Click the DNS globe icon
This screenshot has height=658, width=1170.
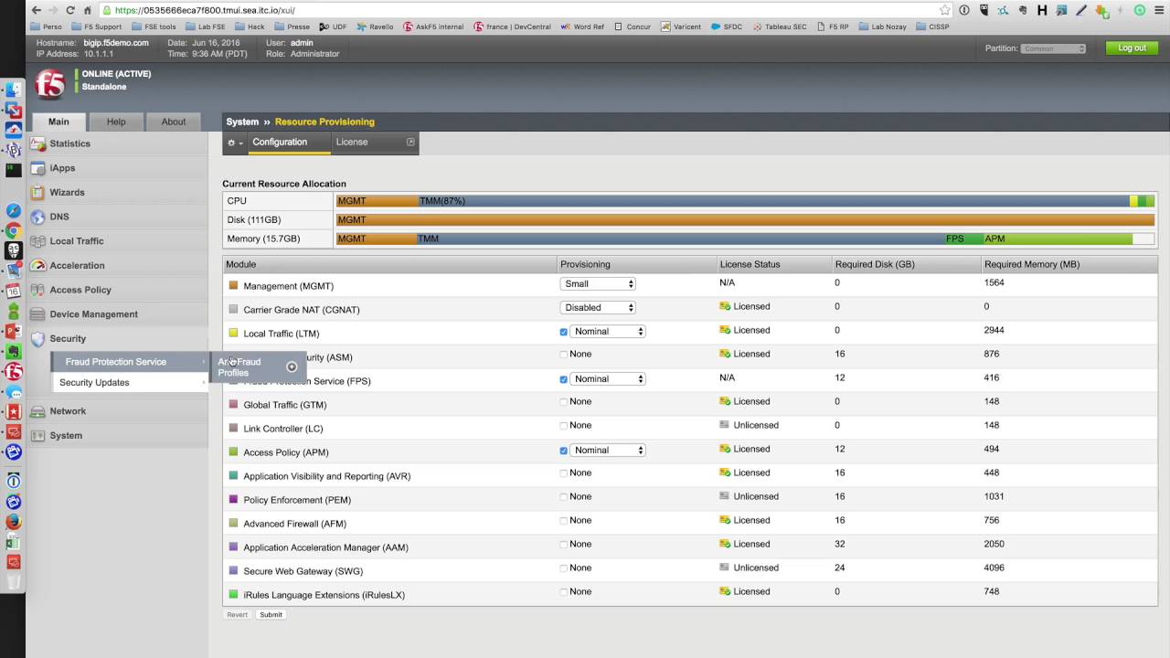coord(37,218)
